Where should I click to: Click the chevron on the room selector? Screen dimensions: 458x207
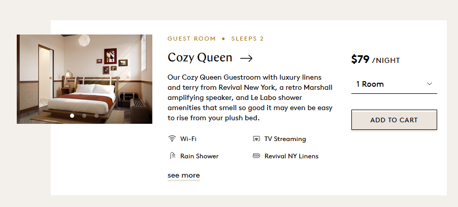click(430, 84)
